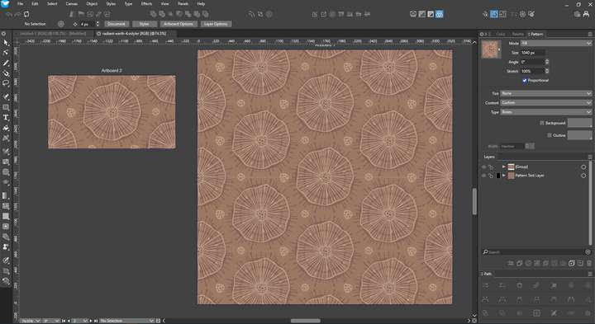
Task: Open the Content dropdown set to Custom
Action: pos(546,102)
